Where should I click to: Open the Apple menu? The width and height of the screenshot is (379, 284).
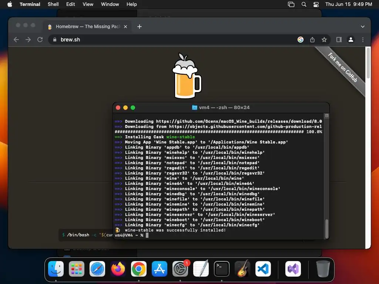pyautogui.click(x=10, y=4)
